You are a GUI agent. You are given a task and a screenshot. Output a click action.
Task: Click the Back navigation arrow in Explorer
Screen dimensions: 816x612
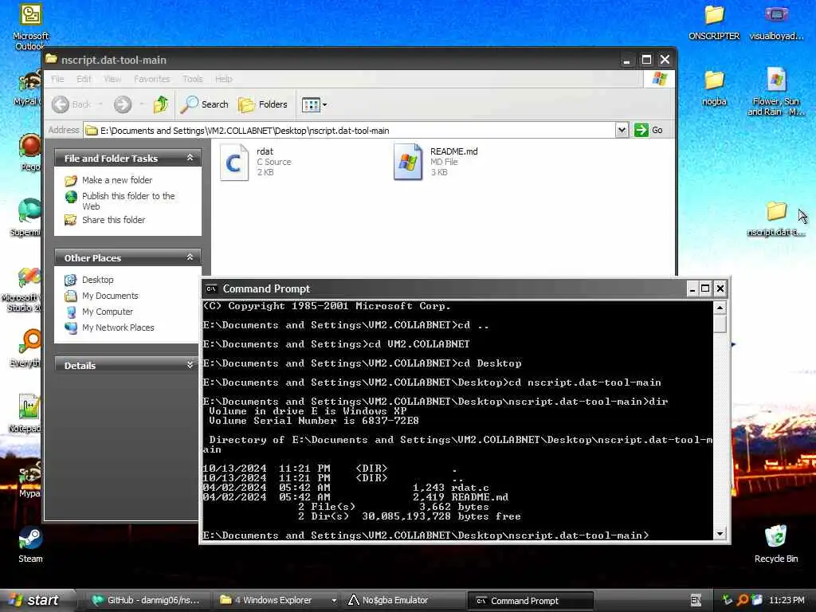click(71, 104)
